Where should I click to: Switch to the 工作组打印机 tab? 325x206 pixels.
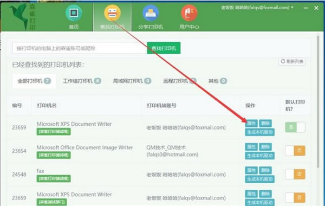82,81
